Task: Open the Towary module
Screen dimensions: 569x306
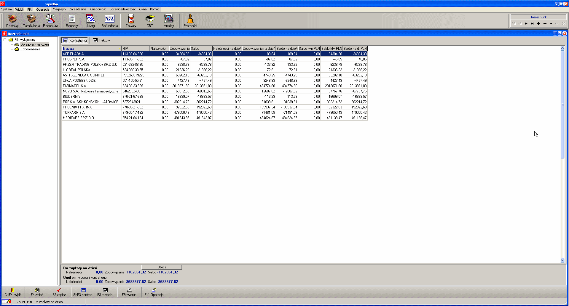Action: [131, 21]
